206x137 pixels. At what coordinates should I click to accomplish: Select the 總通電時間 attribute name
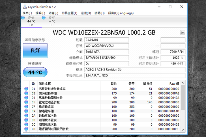46,111
